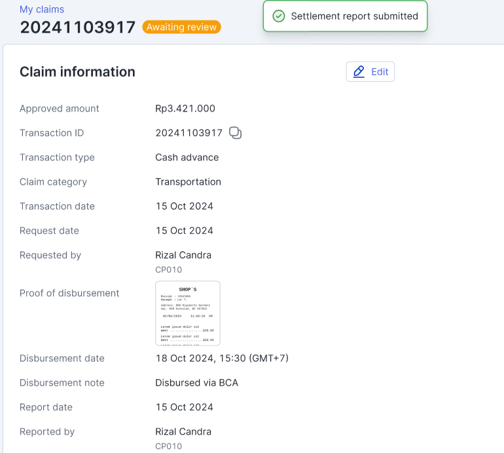The image size is (504, 453).
Task: Click the Cash advance transaction type value
Action: (187, 158)
